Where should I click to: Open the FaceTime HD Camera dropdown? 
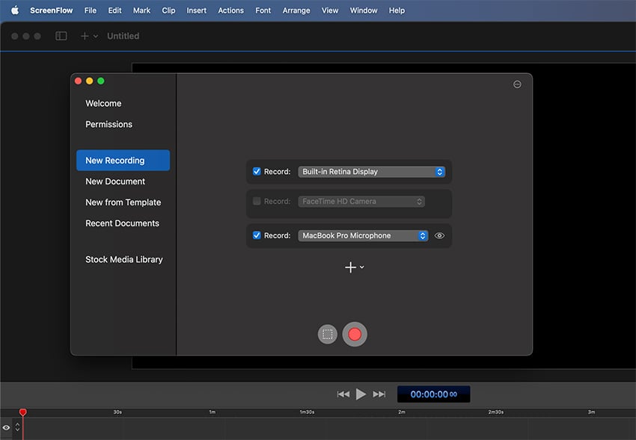click(361, 202)
